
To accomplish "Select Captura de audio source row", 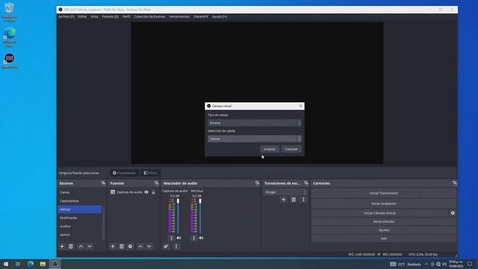I will point(133,192).
